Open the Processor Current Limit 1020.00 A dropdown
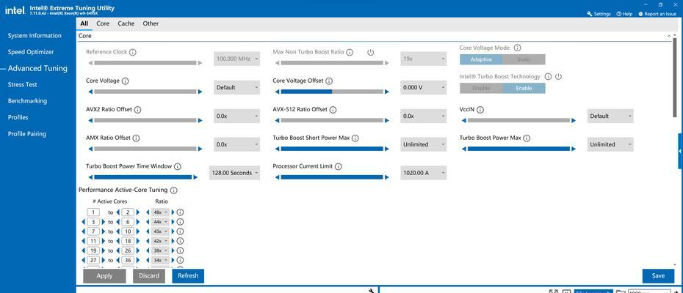 click(424, 173)
